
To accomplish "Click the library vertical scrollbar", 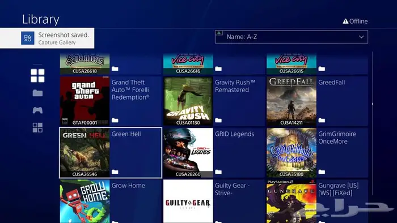I will [373, 123].
